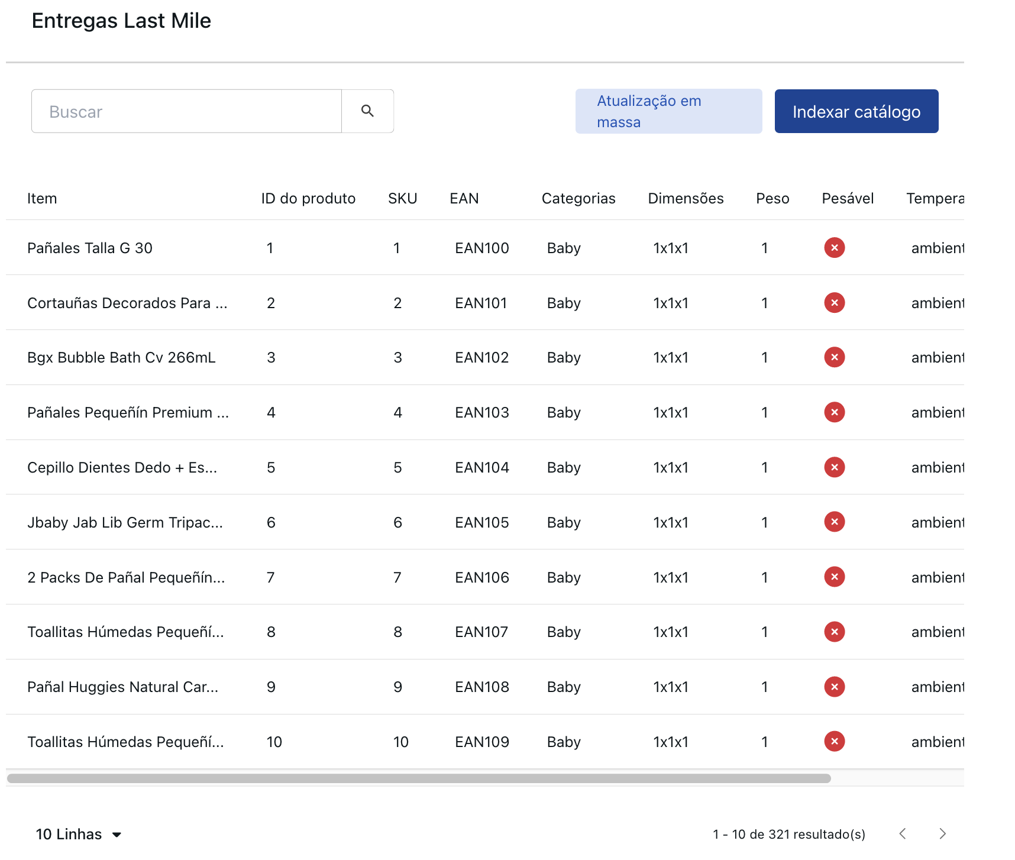Click the Item column header
The image size is (1015, 860).
click(42, 199)
